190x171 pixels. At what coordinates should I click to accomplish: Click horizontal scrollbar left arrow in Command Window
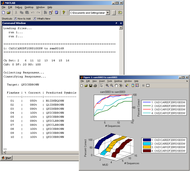[4, 152]
